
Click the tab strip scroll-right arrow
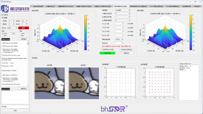coord(201,6)
